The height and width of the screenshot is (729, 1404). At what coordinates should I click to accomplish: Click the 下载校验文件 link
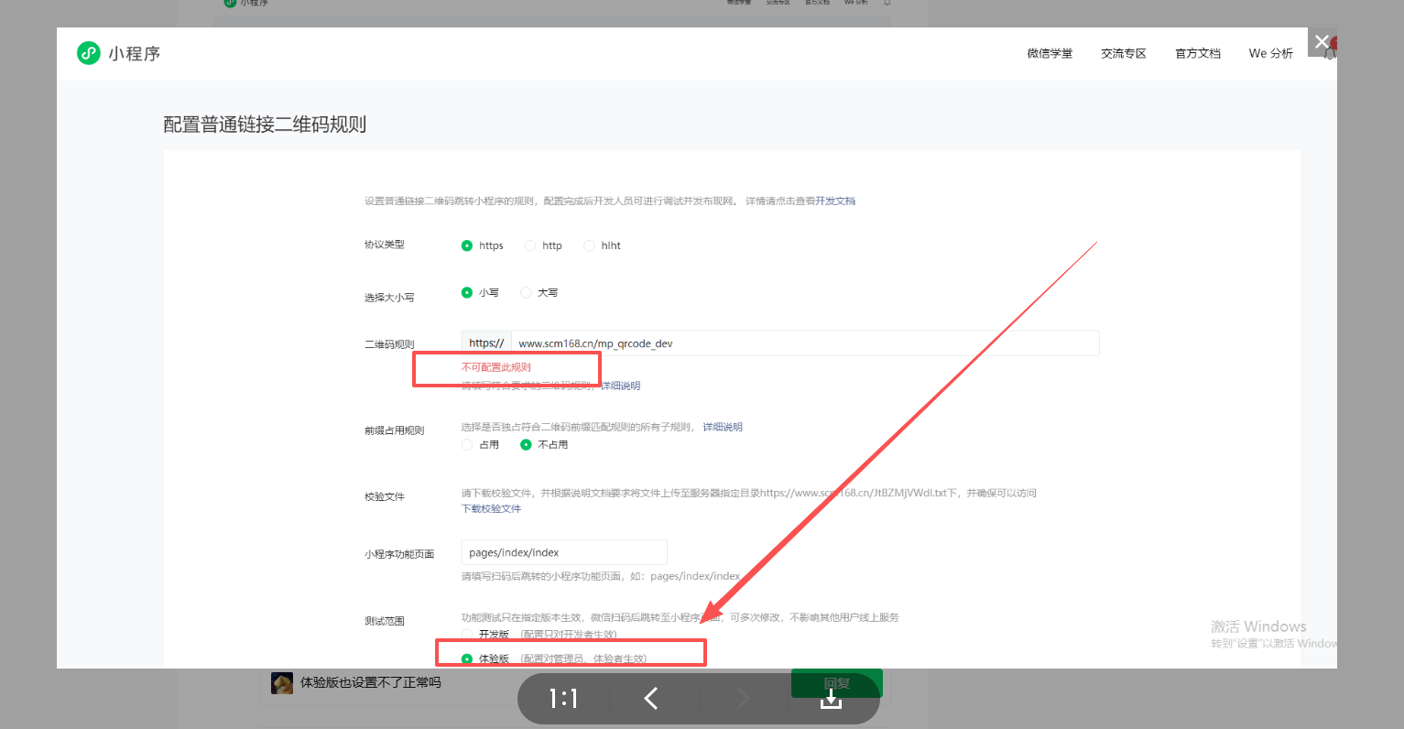point(491,508)
